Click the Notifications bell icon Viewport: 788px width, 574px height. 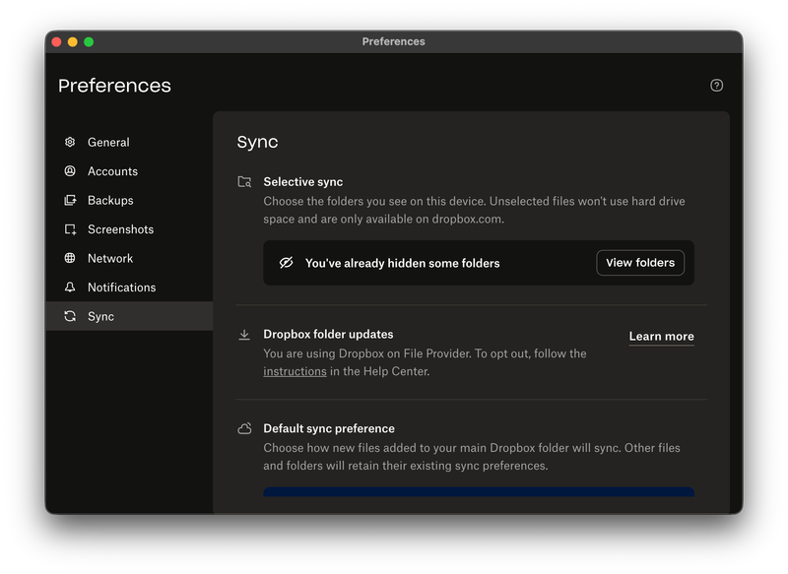click(x=70, y=287)
